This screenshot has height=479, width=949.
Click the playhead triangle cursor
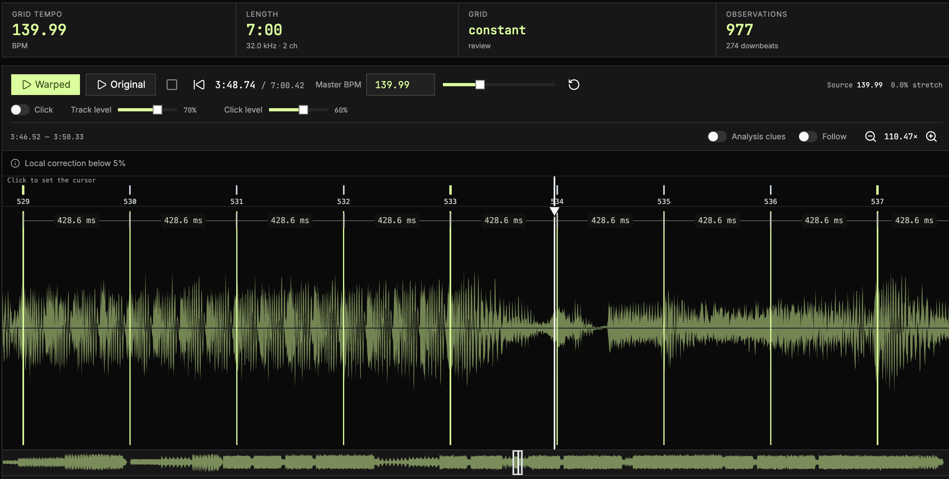[554, 211]
